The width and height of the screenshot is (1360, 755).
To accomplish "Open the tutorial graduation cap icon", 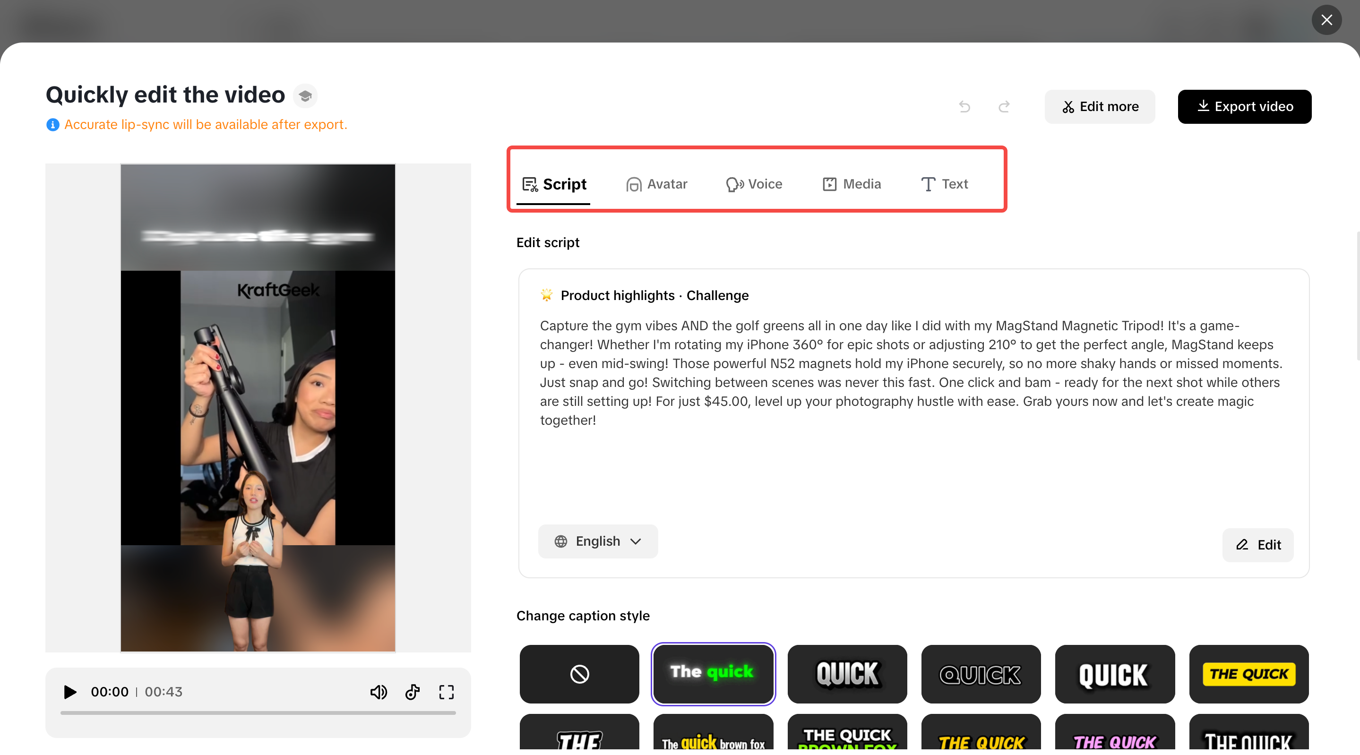I will pos(305,96).
